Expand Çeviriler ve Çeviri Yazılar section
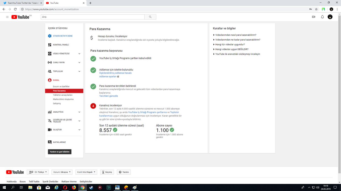The image size is (341, 191). click(79, 121)
